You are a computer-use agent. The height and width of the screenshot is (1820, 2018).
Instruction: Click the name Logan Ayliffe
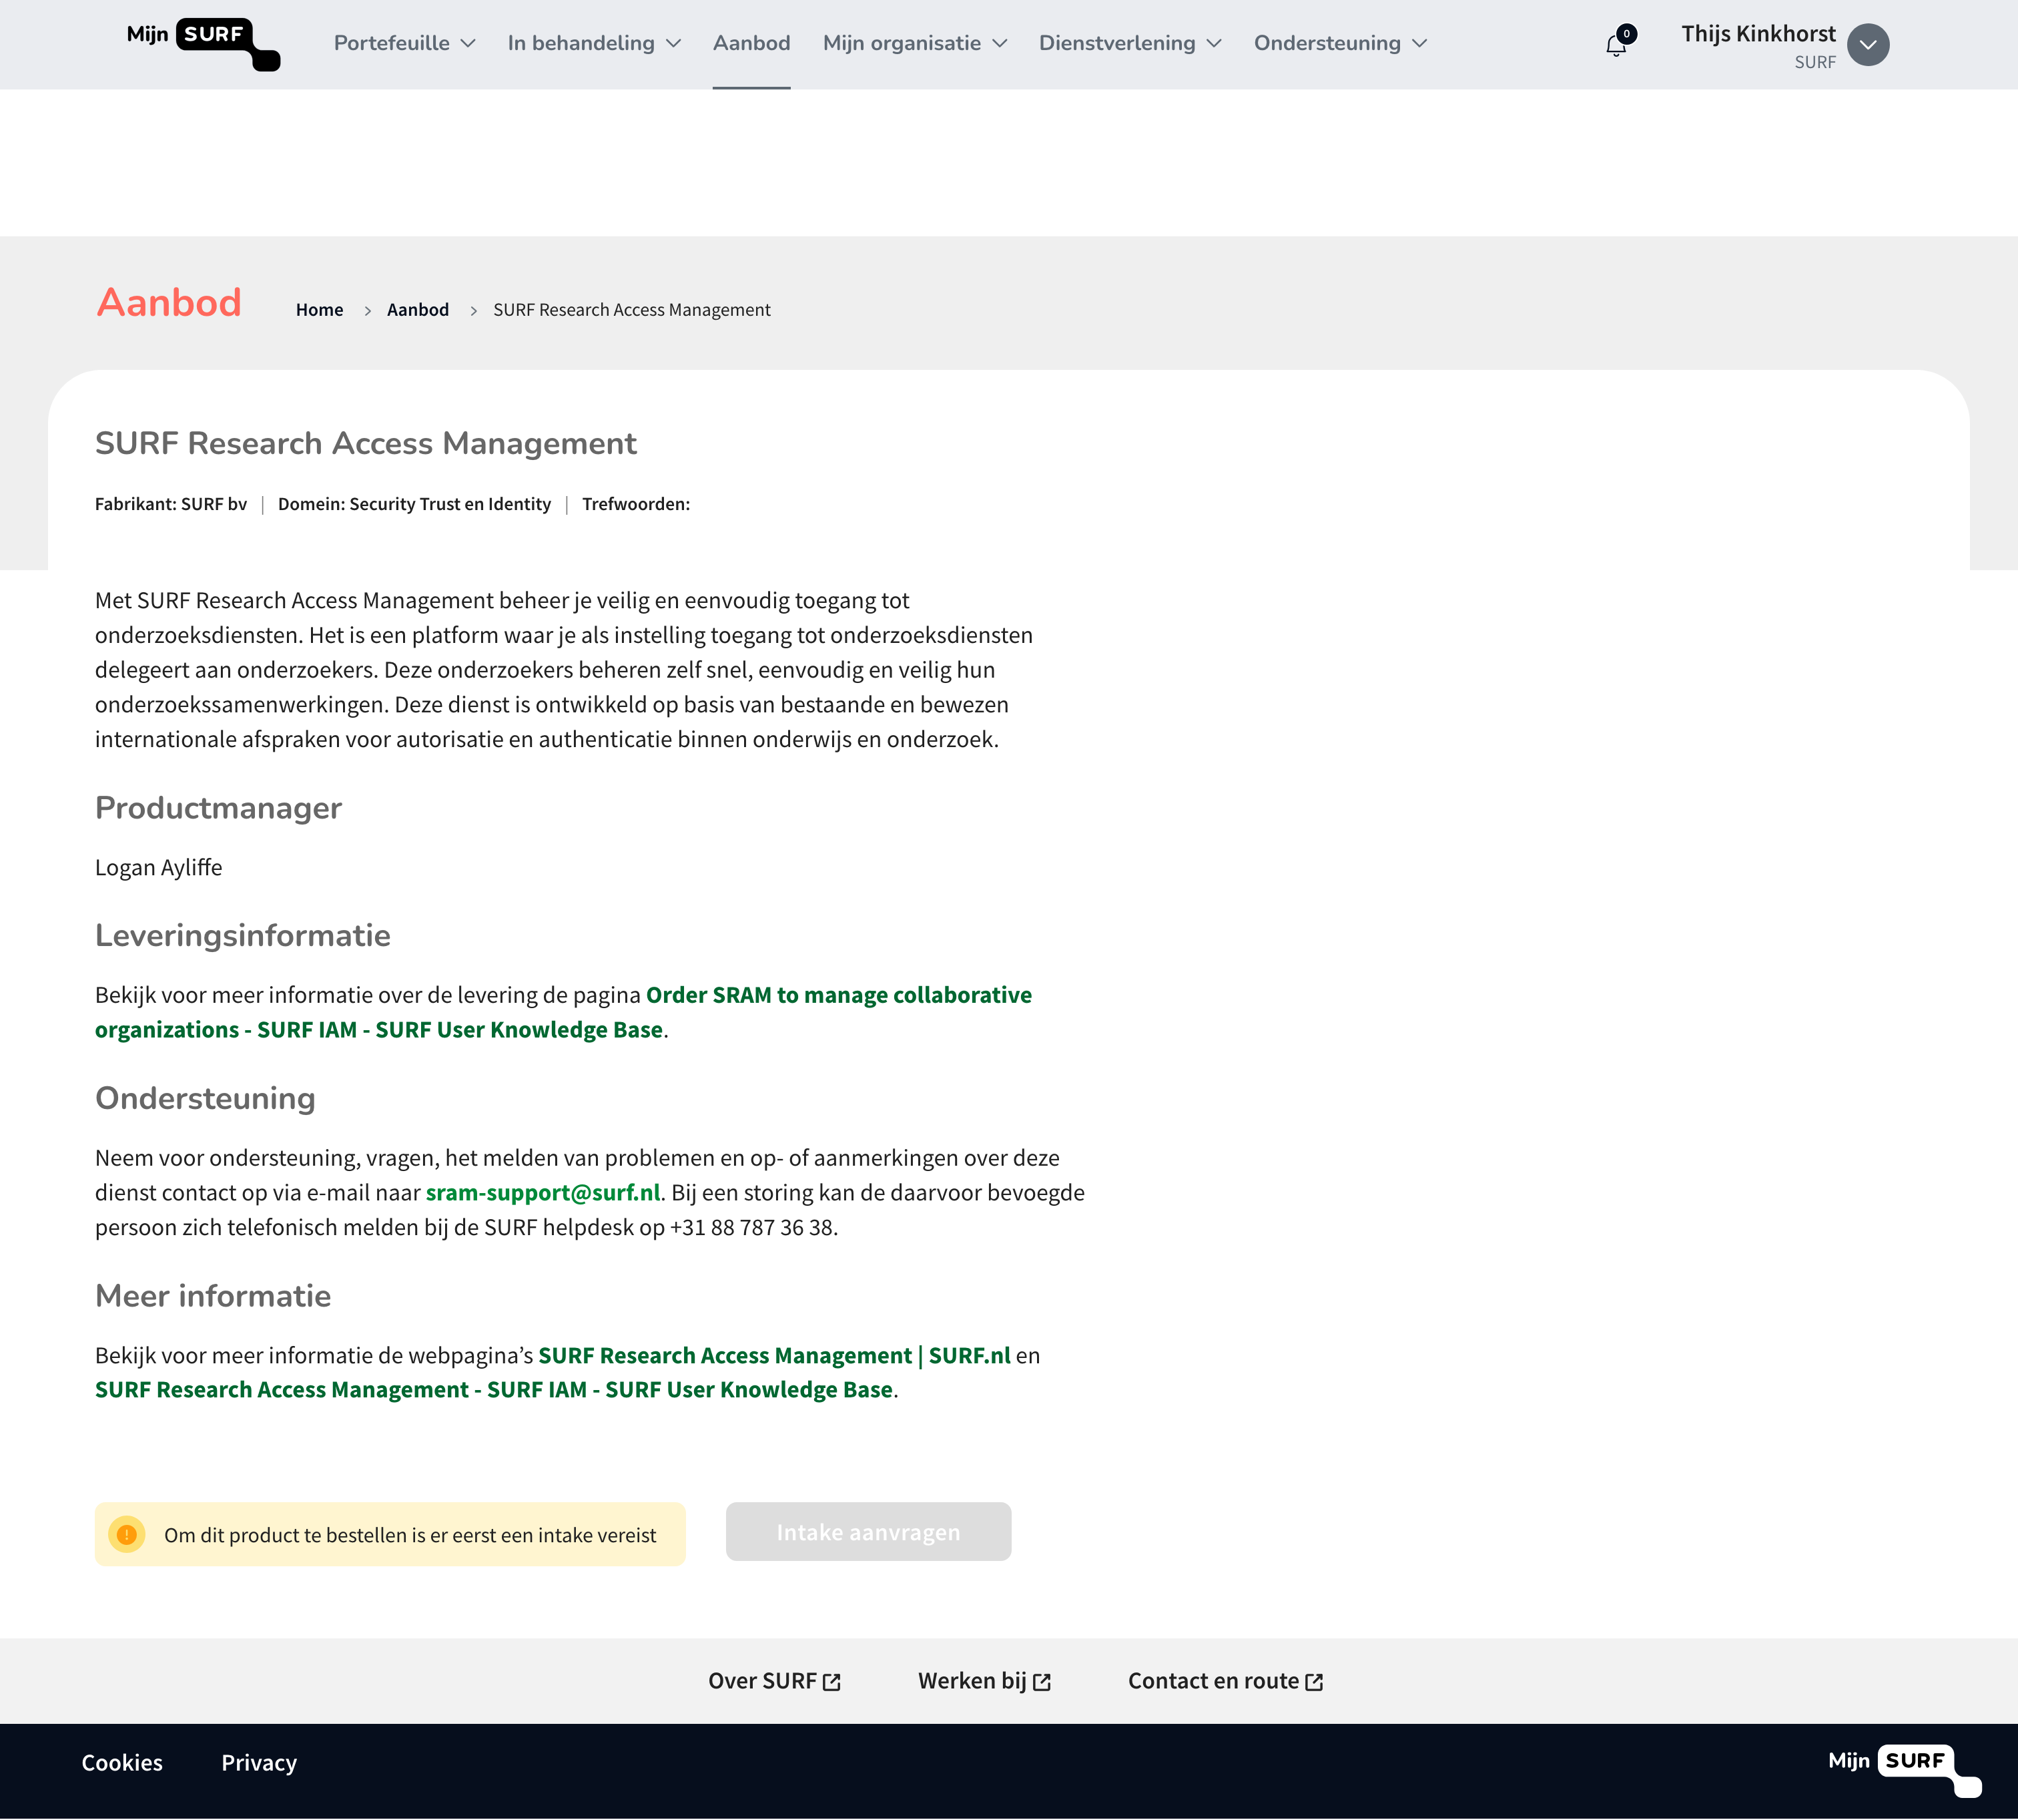coord(159,867)
